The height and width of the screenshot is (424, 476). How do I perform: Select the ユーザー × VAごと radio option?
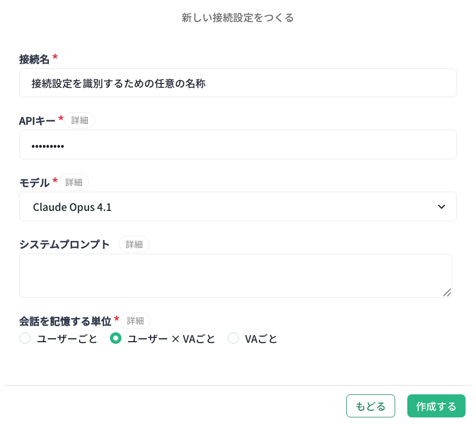pos(115,338)
